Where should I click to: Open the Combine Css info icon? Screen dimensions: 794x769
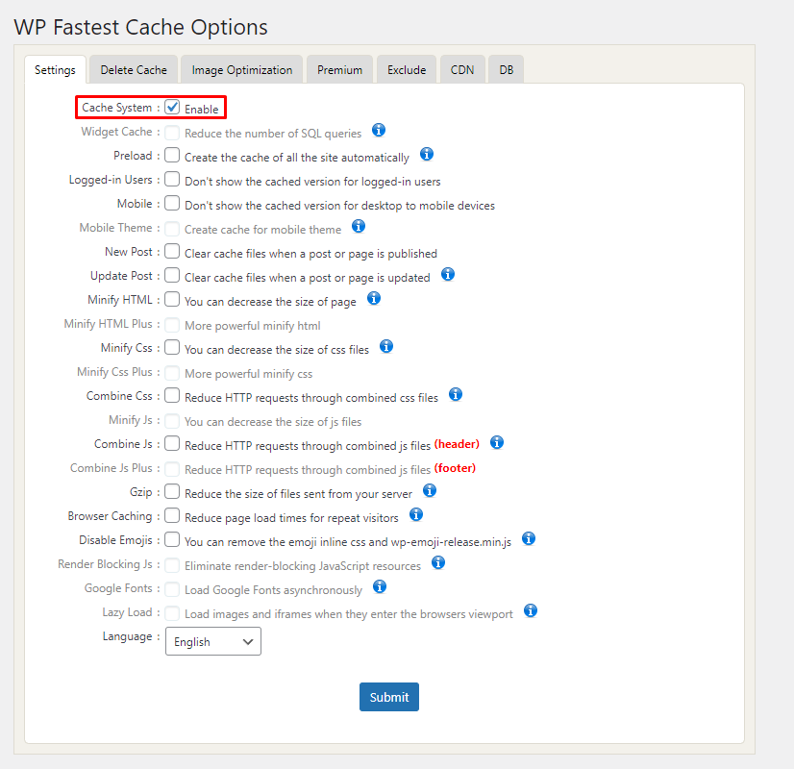455,394
